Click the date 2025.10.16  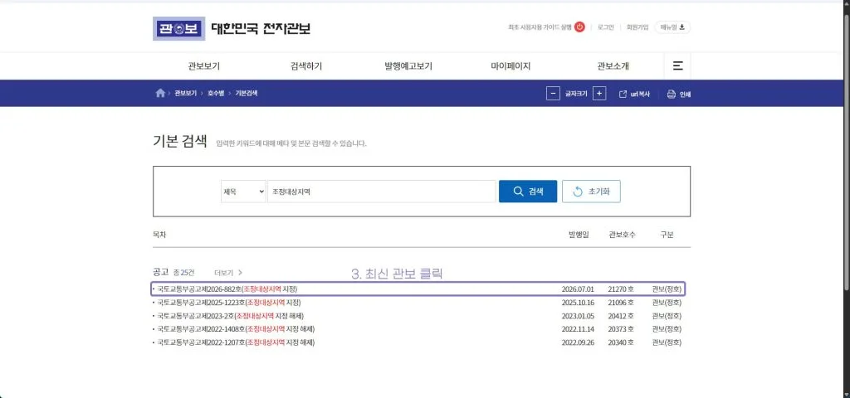tap(578, 302)
